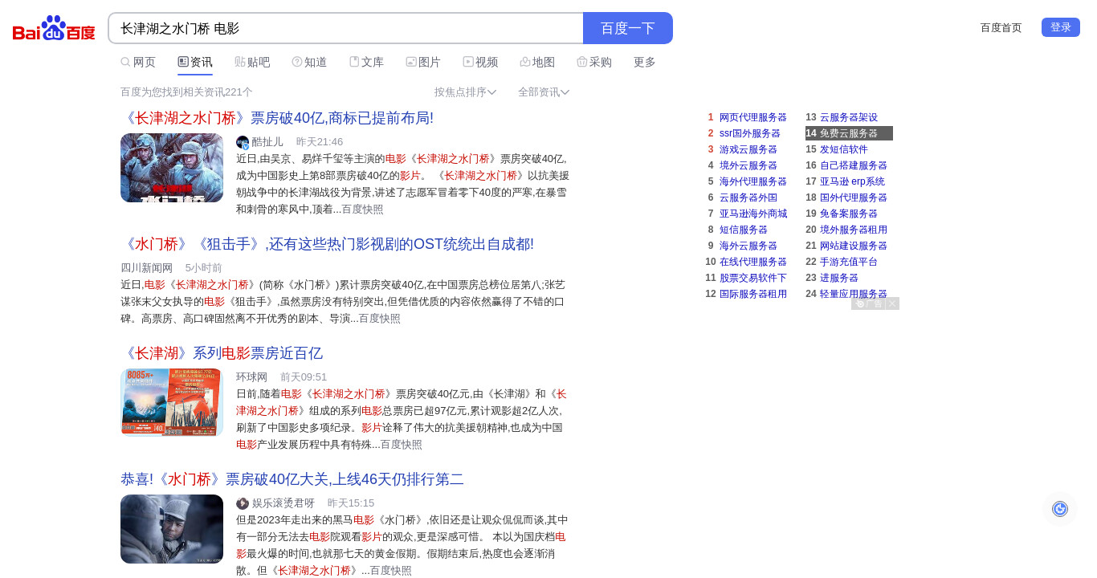Switch to 贴吧 tab

252,62
